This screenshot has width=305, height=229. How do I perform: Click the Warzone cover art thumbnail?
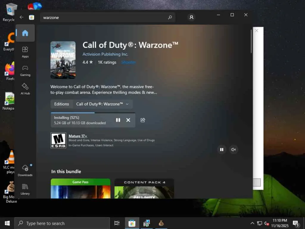pyautogui.click(x=63, y=60)
